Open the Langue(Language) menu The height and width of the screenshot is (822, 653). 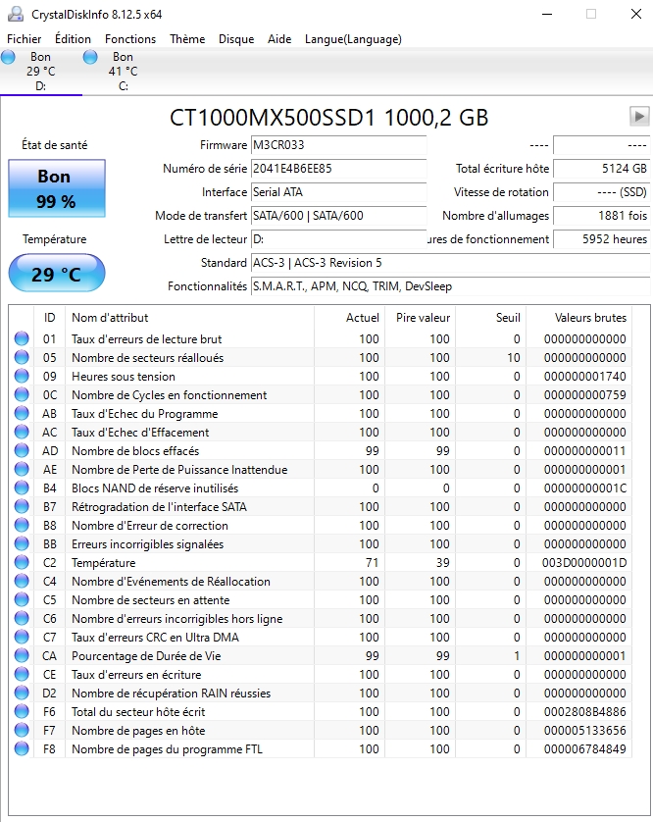pyautogui.click(x=353, y=39)
